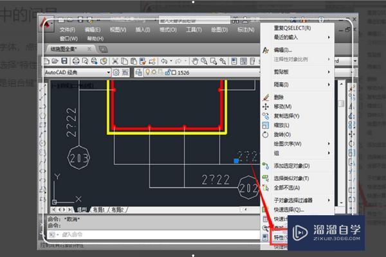The height and width of the screenshot is (257, 386).
Task: Choose 全部不选(A) in the context menu
Action: tap(297, 188)
